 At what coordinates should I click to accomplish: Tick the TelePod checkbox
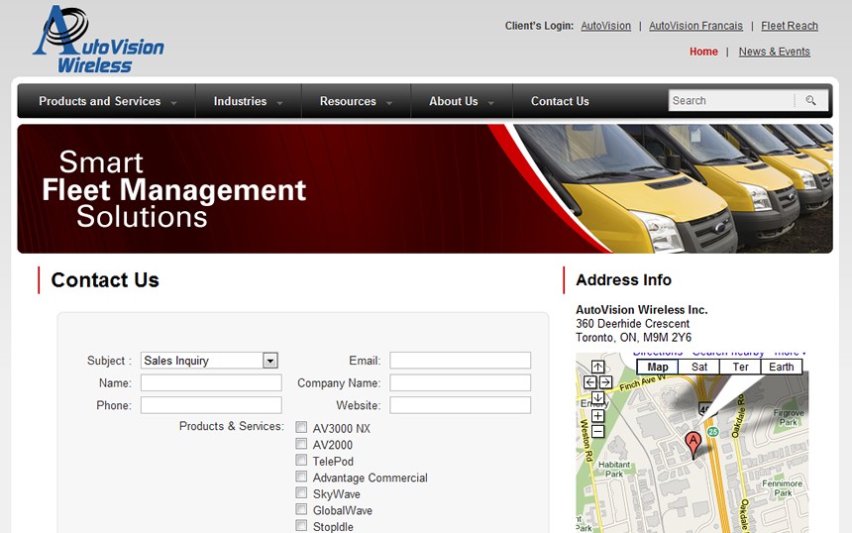click(x=301, y=460)
